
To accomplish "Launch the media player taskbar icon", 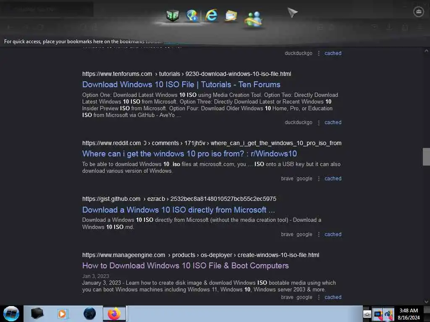I will [62, 314].
